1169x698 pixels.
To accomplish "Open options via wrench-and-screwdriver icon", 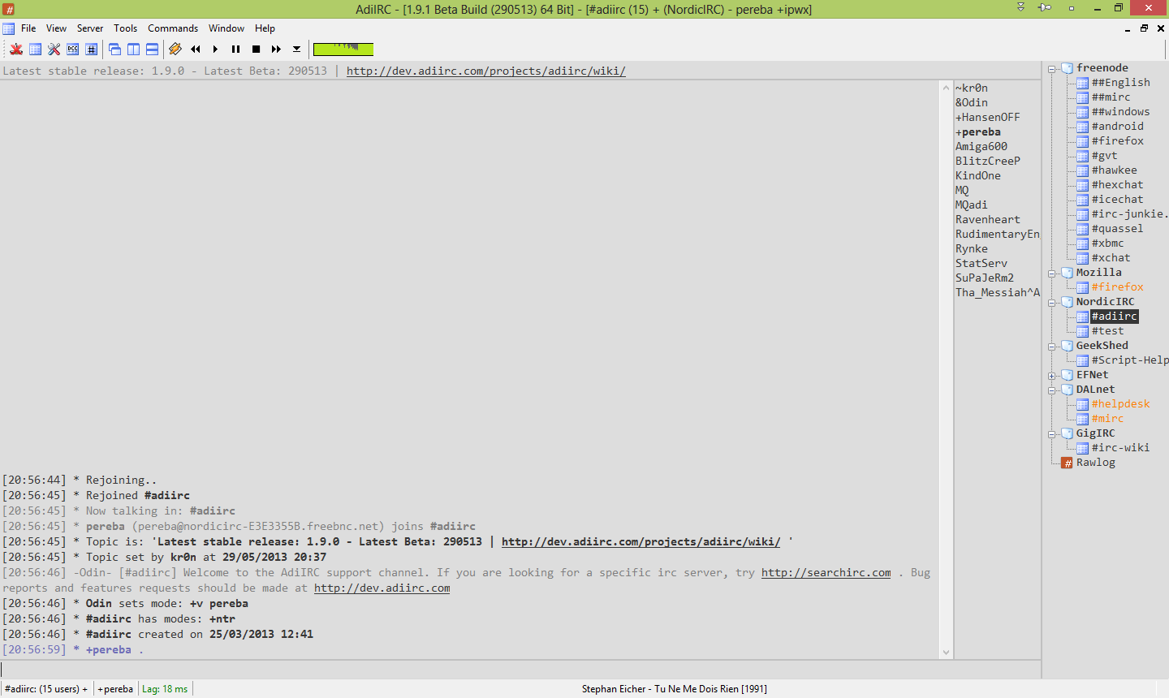I will (x=54, y=49).
